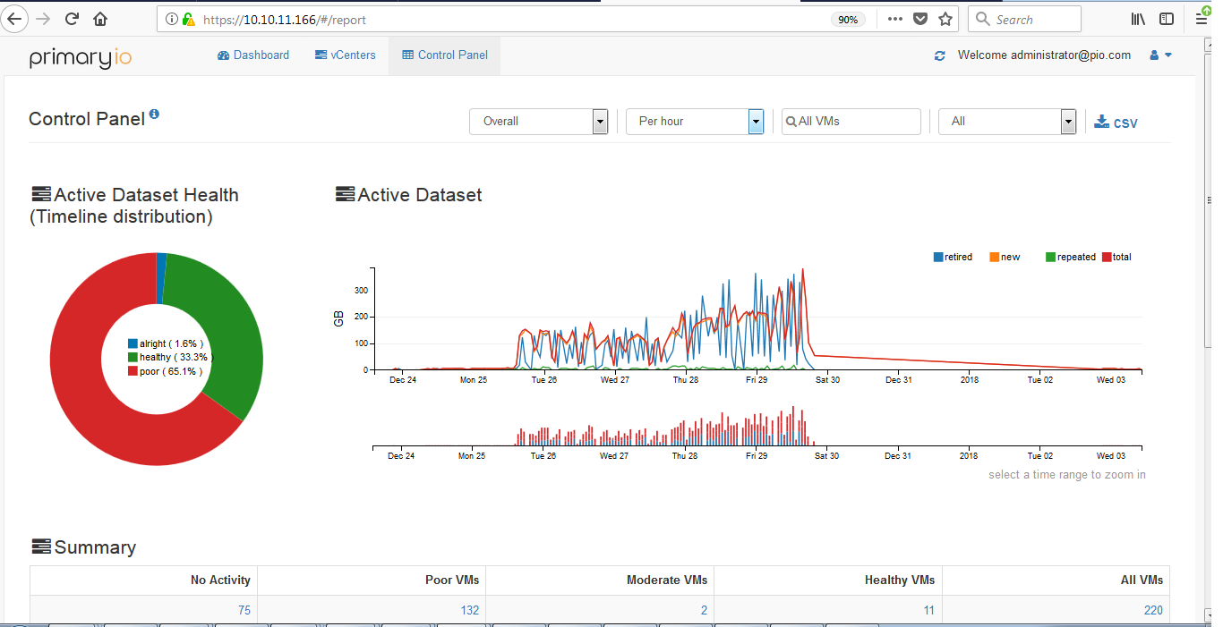Reload the page with the refresh icon
Viewport: 1223px width, 627px height.
point(73,19)
